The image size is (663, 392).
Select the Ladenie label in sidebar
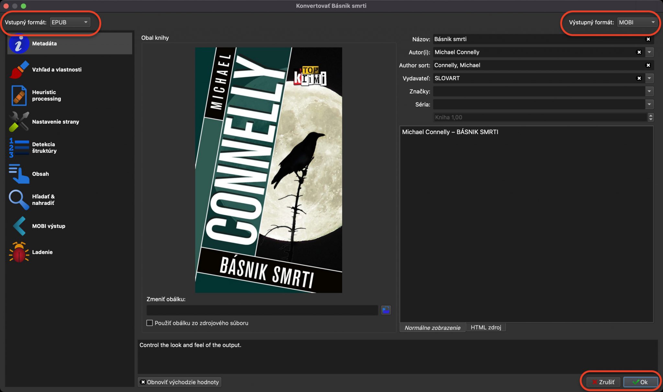[x=42, y=252]
